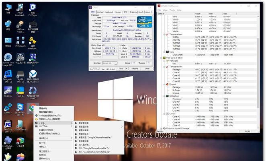266x161 pixels.
Task: Open the gear-grid PE tools icon
Action: (20, 59)
